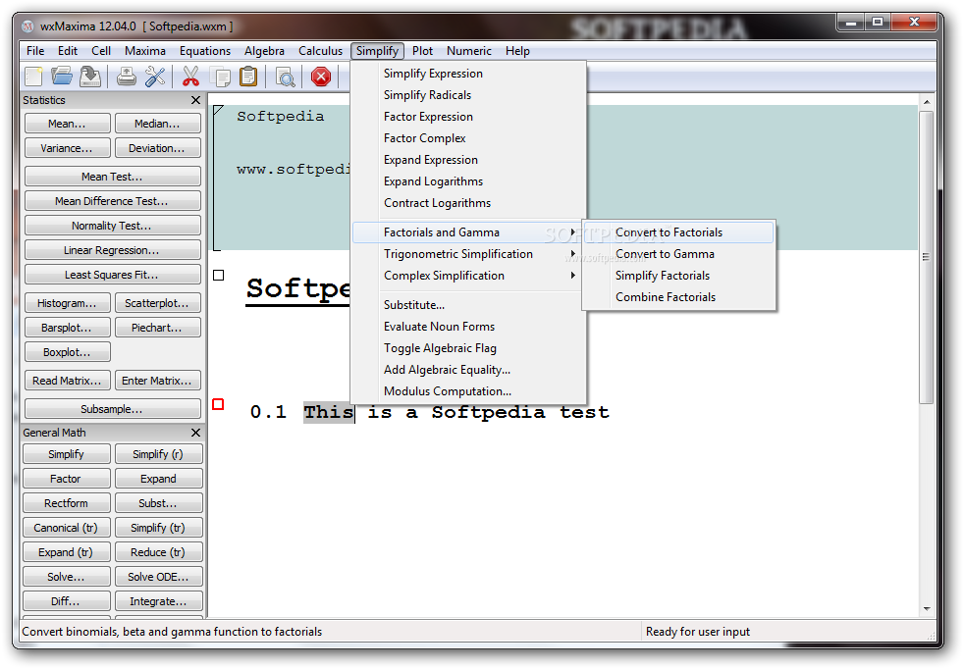The height and width of the screenshot is (669, 964).
Task: Click the Piechart... button
Action: (x=157, y=328)
